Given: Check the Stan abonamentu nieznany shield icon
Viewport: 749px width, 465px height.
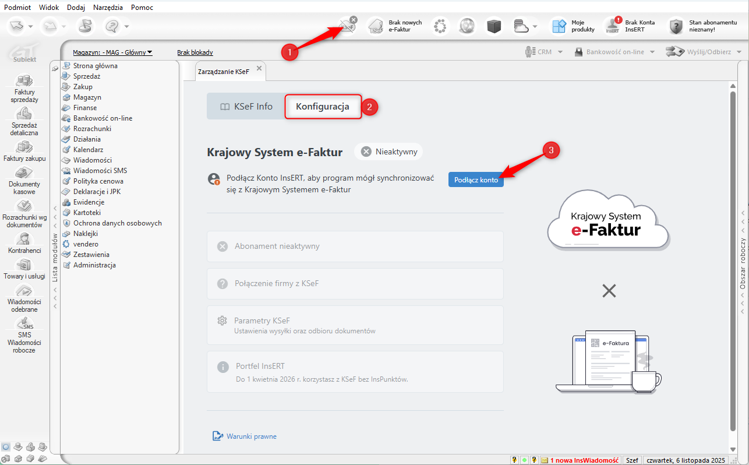Looking at the screenshot, I should pyautogui.click(x=676, y=26).
